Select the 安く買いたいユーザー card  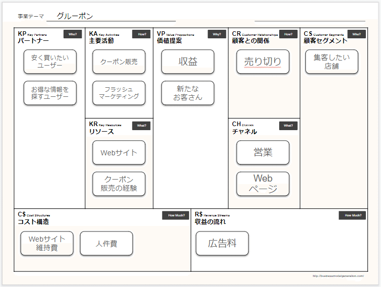click(50, 62)
